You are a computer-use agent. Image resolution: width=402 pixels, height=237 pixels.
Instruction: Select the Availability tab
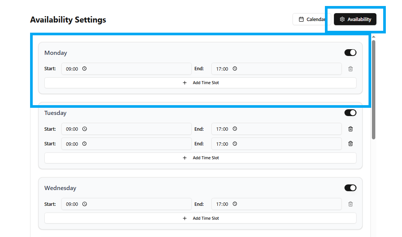coord(355,20)
